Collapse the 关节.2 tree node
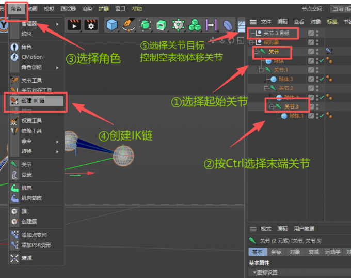Viewport: 351px width, 278px height. click(x=266, y=88)
